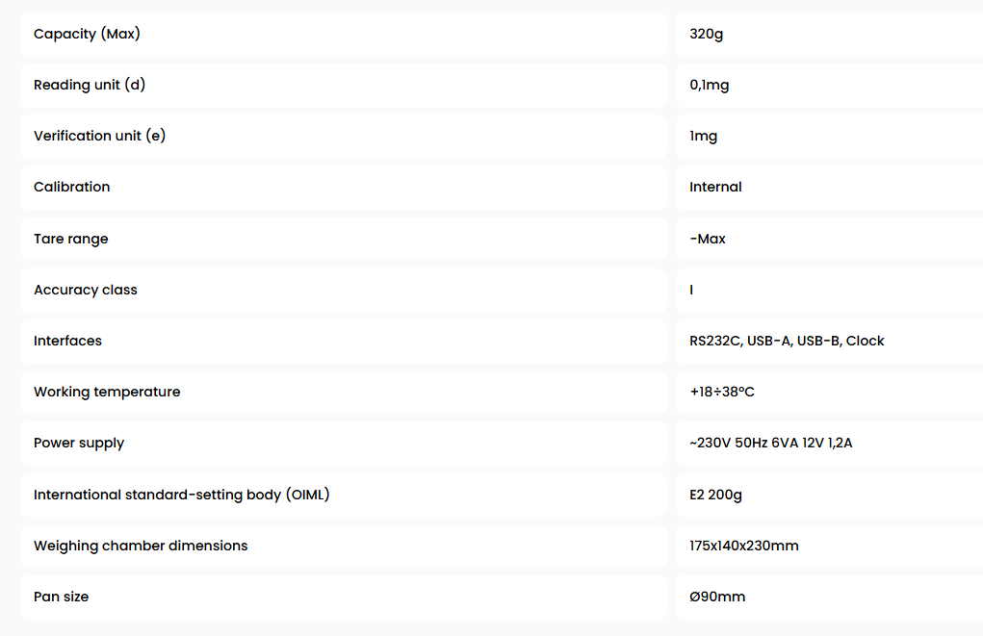Viewport: 983px width, 636px height.
Task: Click the Verification unit (e) label
Action: click(100, 136)
